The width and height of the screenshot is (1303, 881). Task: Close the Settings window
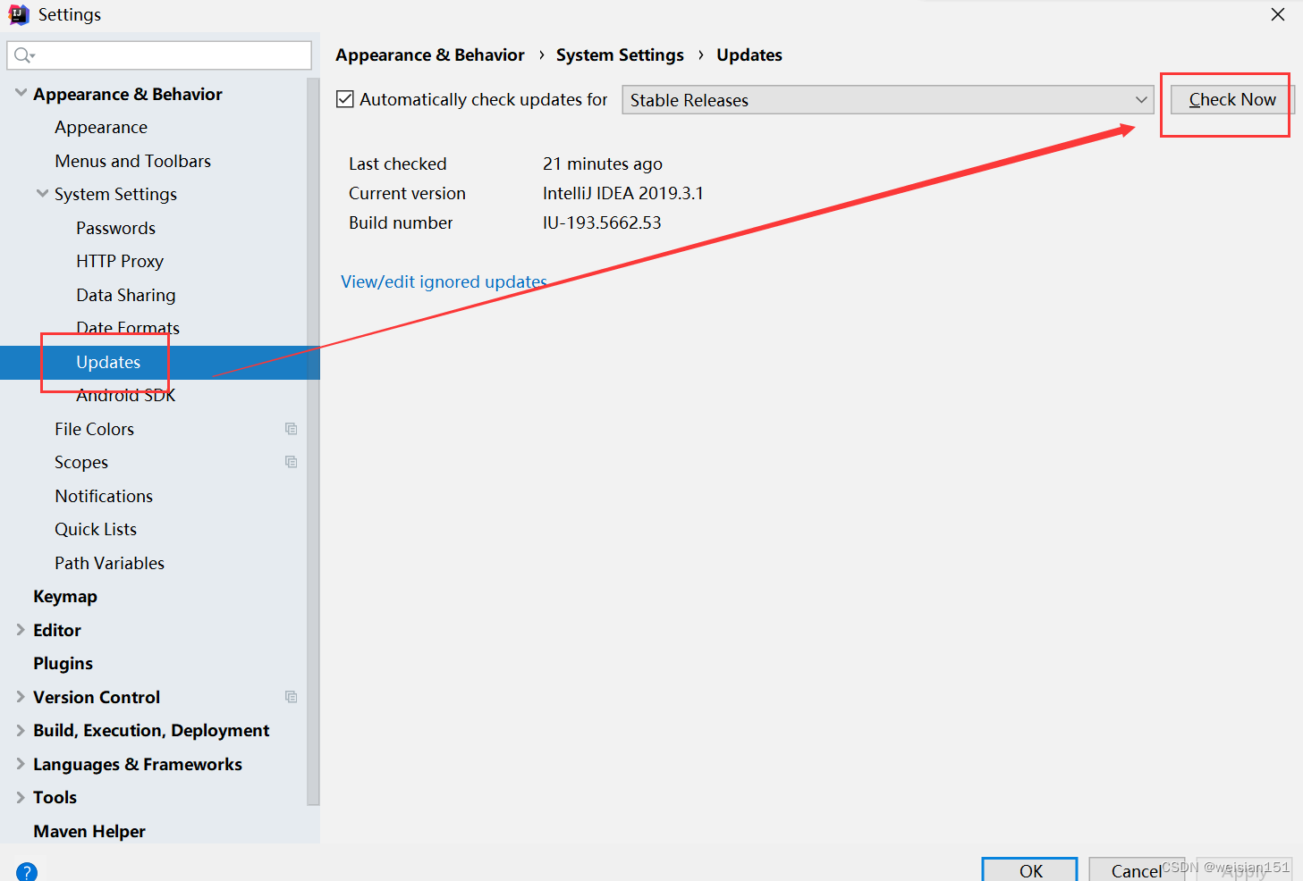click(1278, 14)
